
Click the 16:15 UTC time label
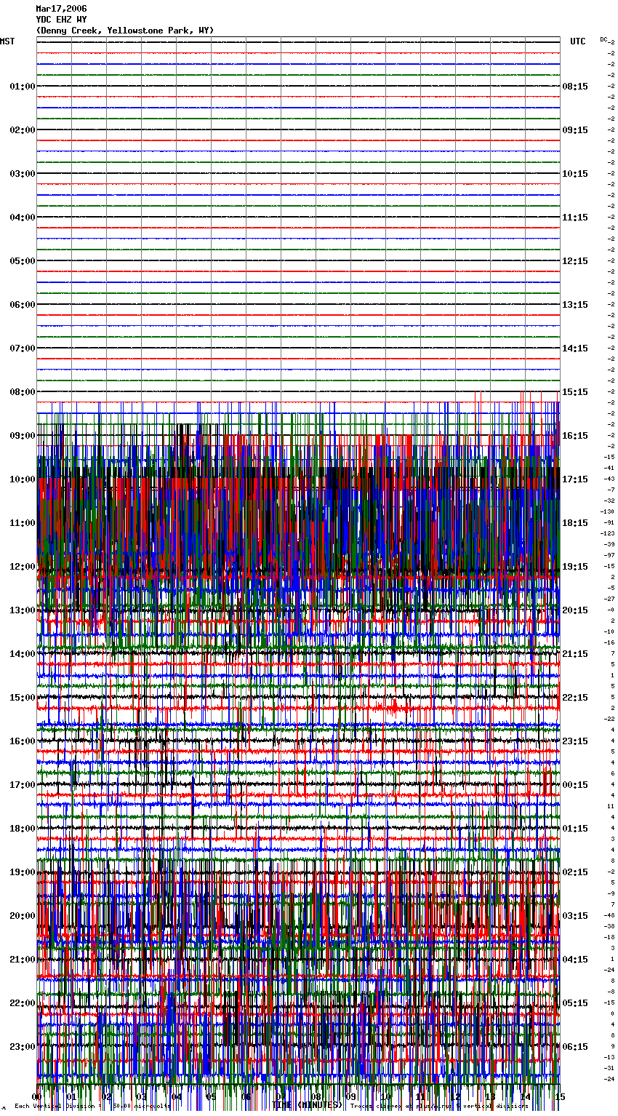(575, 436)
